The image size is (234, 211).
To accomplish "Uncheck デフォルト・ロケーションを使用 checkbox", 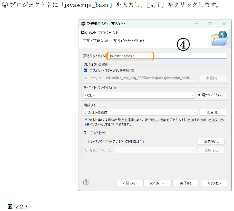I will tap(85, 71).
